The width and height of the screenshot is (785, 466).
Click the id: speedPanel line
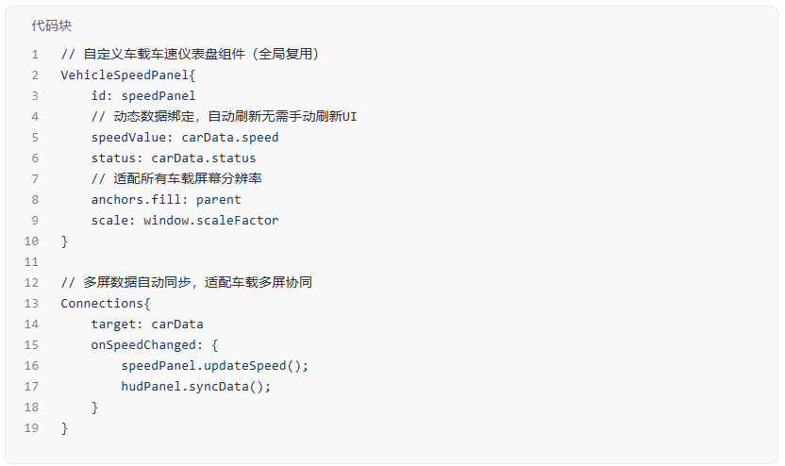(x=143, y=95)
